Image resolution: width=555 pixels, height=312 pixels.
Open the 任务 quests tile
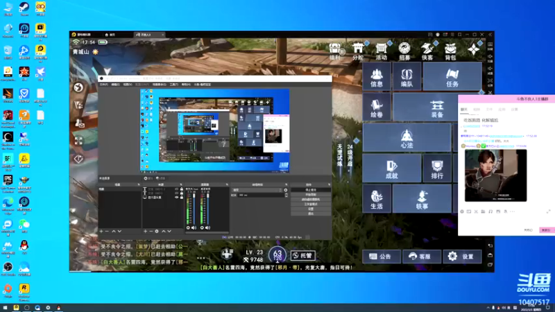click(452, 77)
